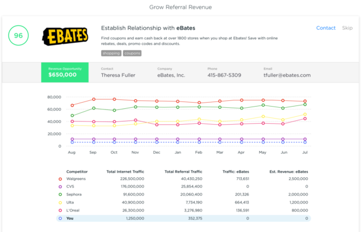This screenshot has height=232, width=361.
Task: Click the Sephora green data point for Jul
Action: (x=305, y=104)
